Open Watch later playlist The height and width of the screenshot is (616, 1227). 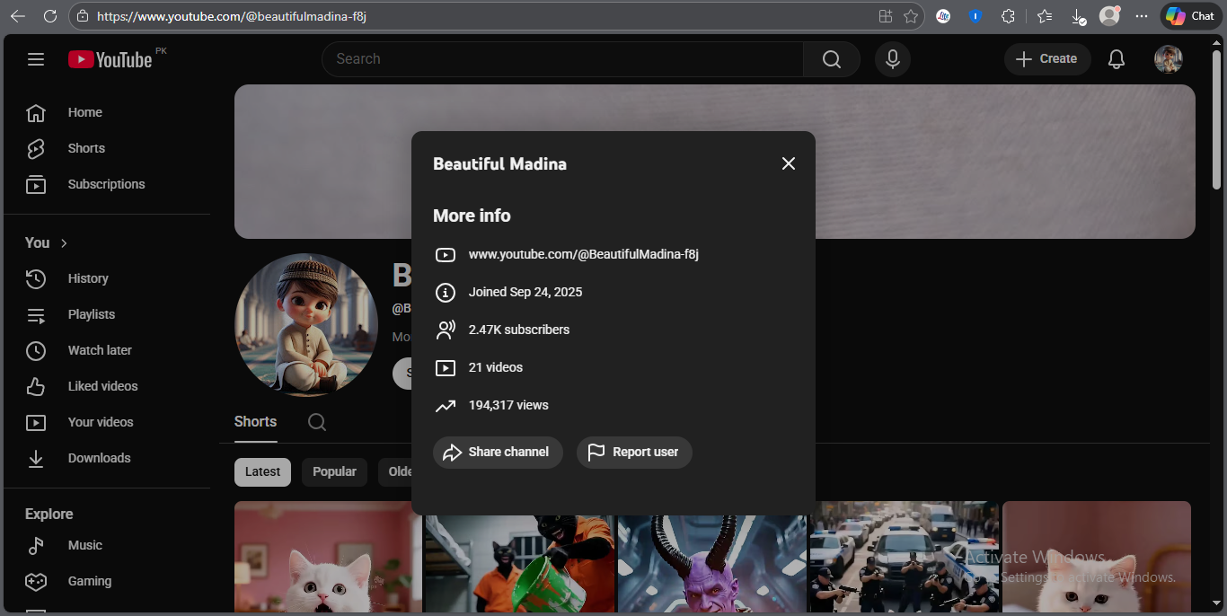pos(100,350)
